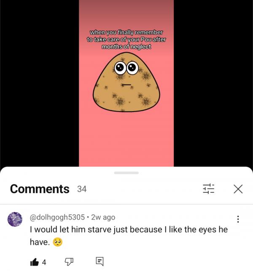Click the "2w ago" comment timestamp
The image size is (253, 271).
(x=103, y=218)
